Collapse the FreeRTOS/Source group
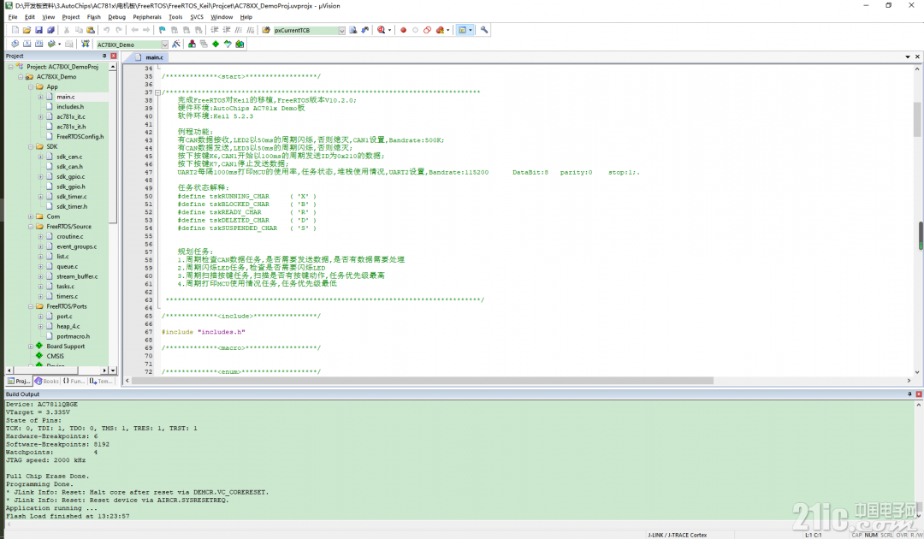The height and width of the screenshot is (539, 924). point(31,227)
